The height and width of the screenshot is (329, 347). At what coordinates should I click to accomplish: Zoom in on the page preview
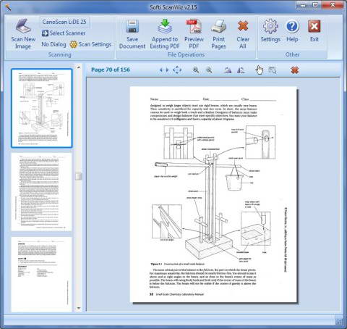coord(196,70)
